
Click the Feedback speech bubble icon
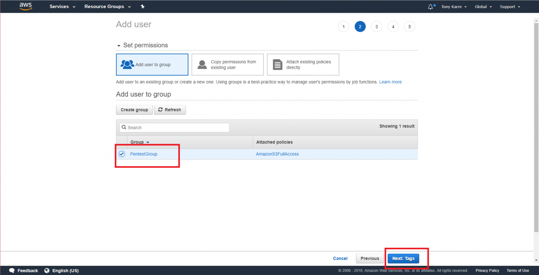click(12, 270)
